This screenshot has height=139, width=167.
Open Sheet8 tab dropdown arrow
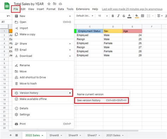point(61,135)
